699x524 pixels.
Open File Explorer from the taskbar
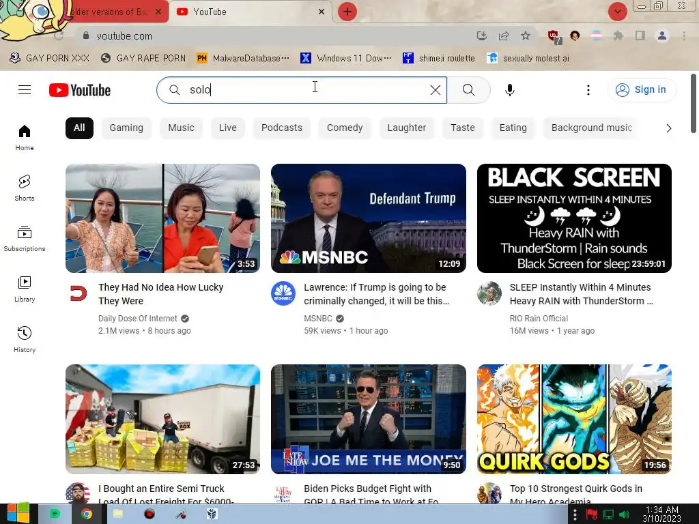[117, 514]
